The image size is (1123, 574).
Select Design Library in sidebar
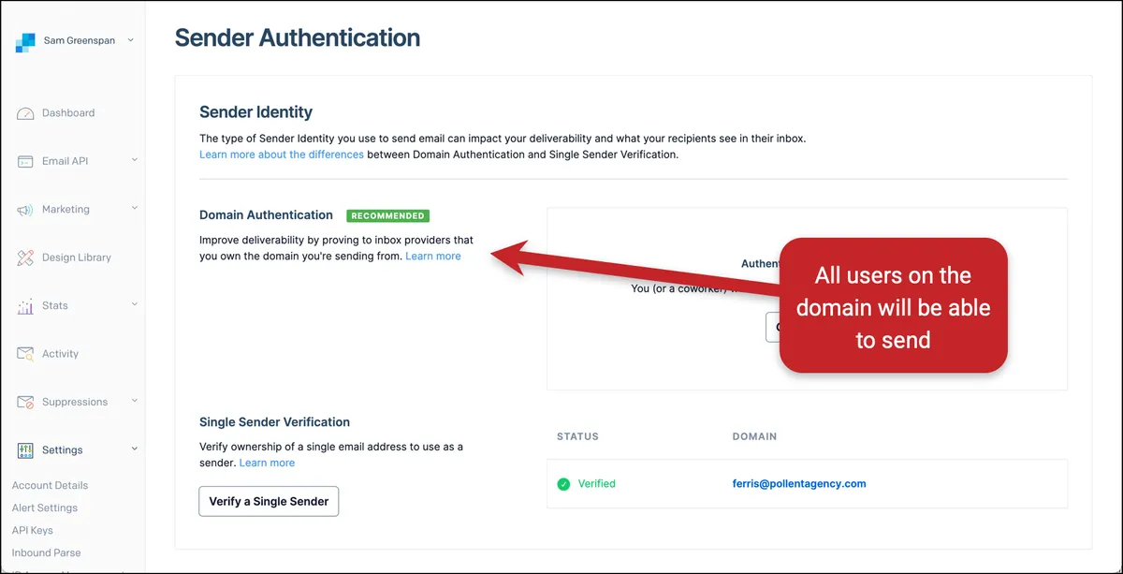[x=77, y=258]
